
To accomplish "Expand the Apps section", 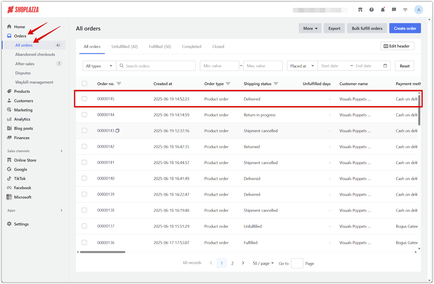I will pyautogui.click(x=62, y=210).
